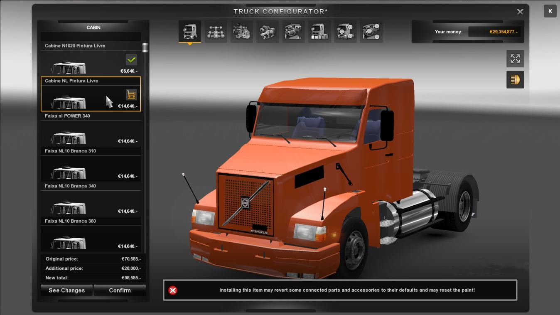Click the cart icon for Cabine NL
560x315 pixels.
[131, 95]
